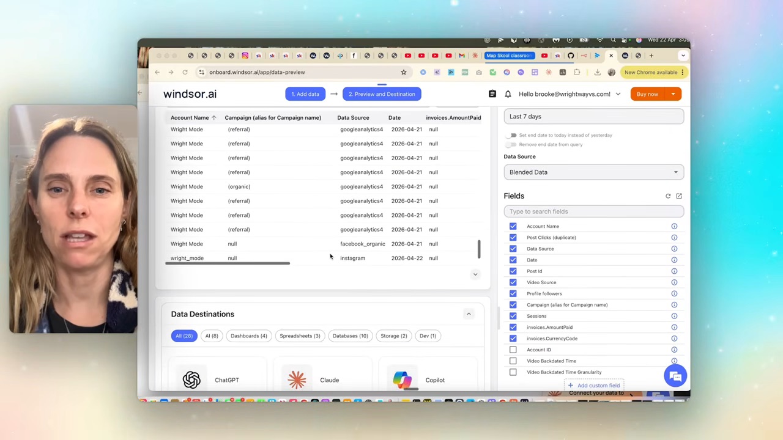Uncheck the Account Name field

pyautogui.click(x=513, y=226)
